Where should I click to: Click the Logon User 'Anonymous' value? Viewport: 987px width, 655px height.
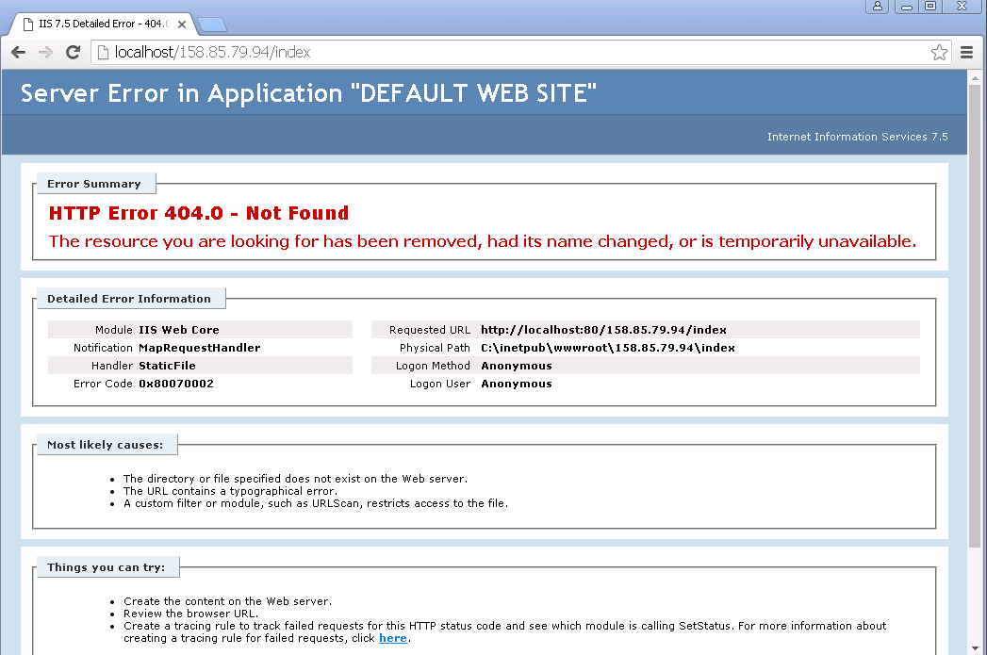click(517, 384)
